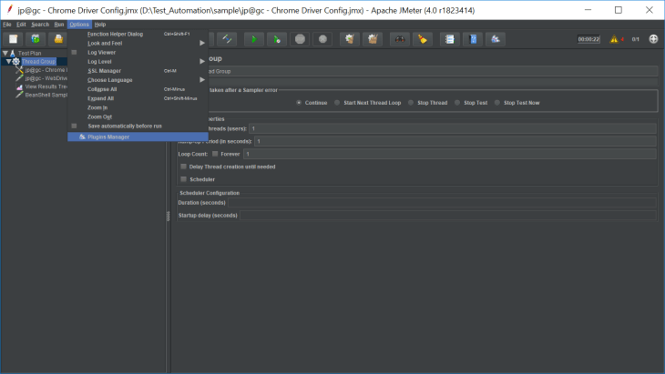Image resolution: width=665 pixels, height=374 pixels.
Task: Click the Ramp-up Period input field
Action: click(x=455, y=141)
